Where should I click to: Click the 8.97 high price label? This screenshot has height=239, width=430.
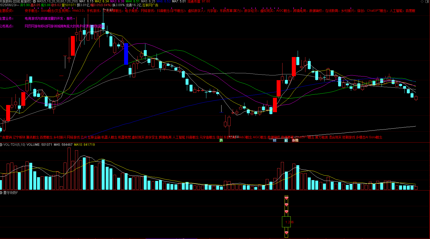pos(109,10)
